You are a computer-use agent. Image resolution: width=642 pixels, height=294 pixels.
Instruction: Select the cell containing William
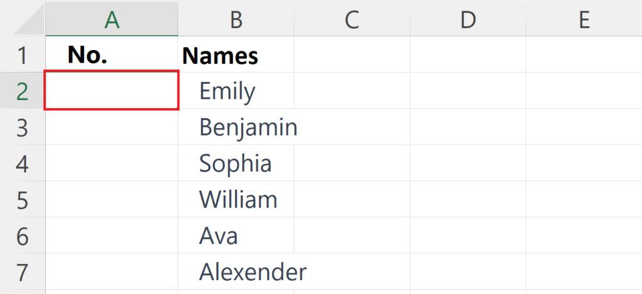[x=236, y=200]
